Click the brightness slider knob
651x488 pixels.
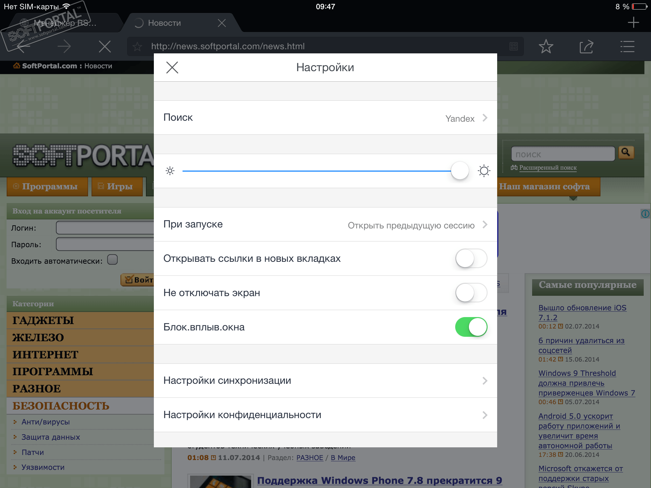[460, 171]
